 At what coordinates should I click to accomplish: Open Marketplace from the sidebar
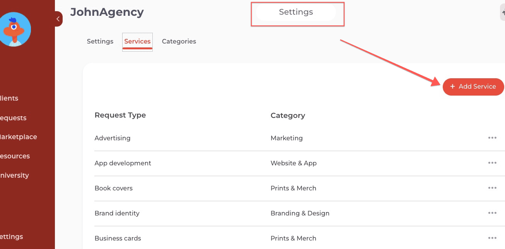[x=18, y=137]
